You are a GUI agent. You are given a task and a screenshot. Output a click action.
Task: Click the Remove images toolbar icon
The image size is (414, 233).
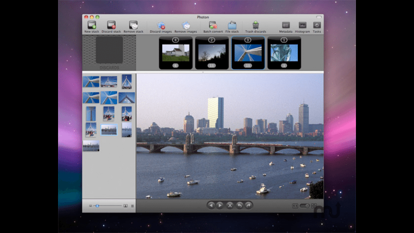pos(186,25)
